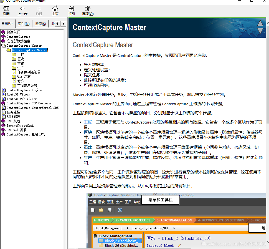Open the ContextCapture Engine topic
The width and height of the screenshot is (269, 249).
(22, 90)
